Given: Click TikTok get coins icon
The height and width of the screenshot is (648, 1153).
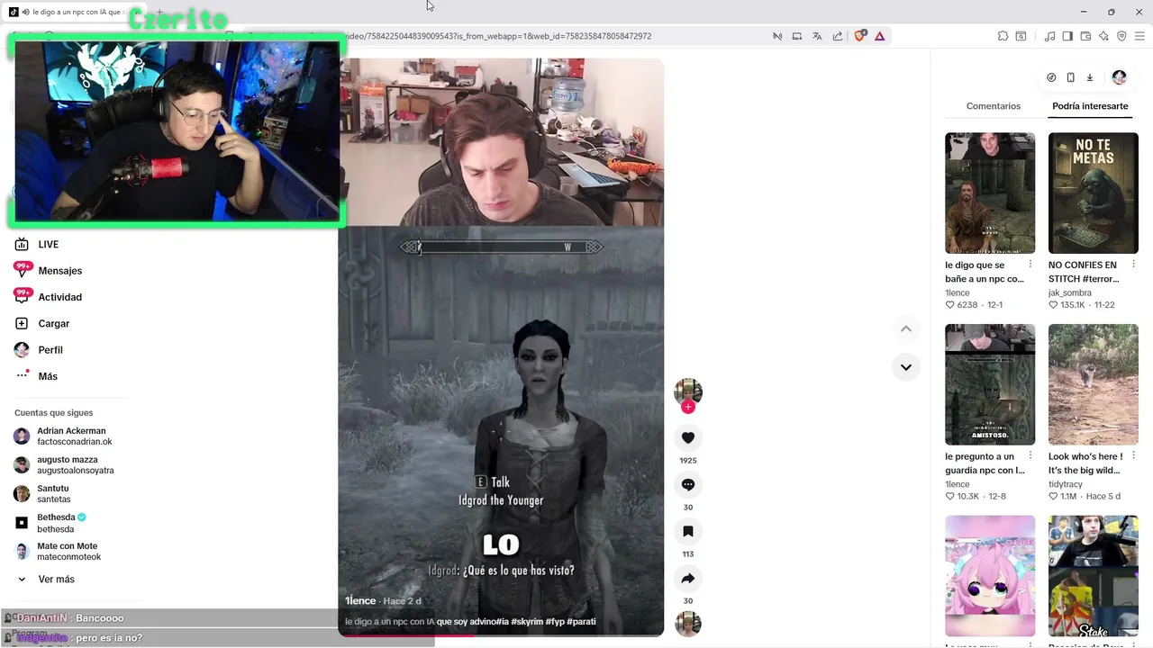Looking at the screenshot, I should (1051, 77).
